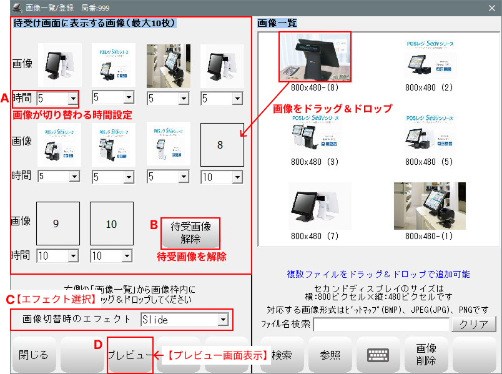Click empty image slot number 9

pyautogui.click(x=57, y=224)
